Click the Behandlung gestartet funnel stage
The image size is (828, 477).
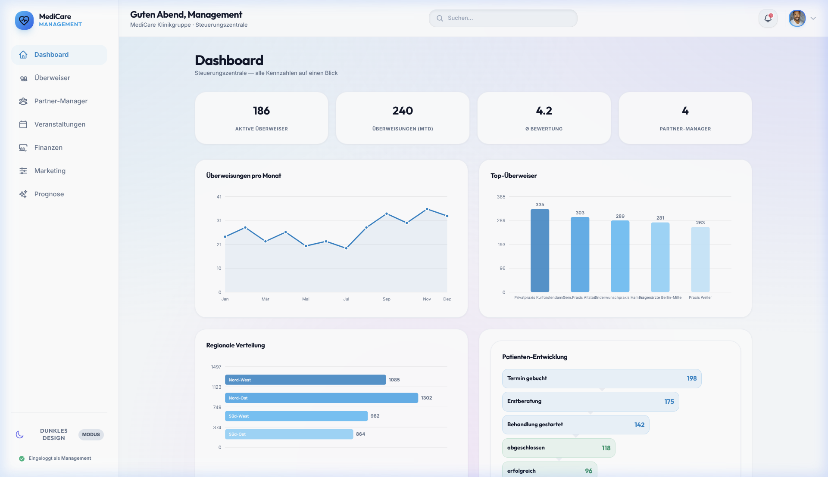click(x=576, y=424)
